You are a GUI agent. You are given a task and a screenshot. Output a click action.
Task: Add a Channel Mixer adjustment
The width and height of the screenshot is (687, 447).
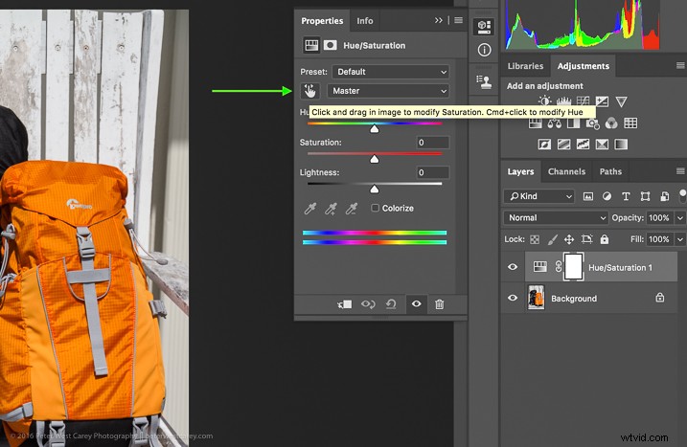611,123
